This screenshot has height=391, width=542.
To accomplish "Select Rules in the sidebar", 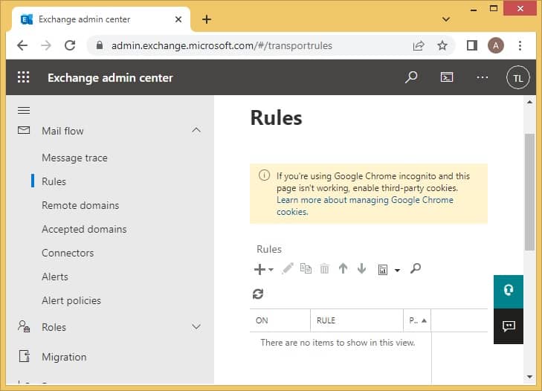I will [x=54, y=181].
